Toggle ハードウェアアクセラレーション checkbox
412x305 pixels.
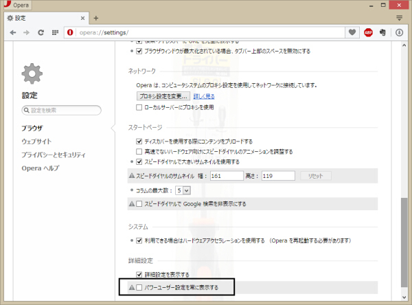pos(139,240)
